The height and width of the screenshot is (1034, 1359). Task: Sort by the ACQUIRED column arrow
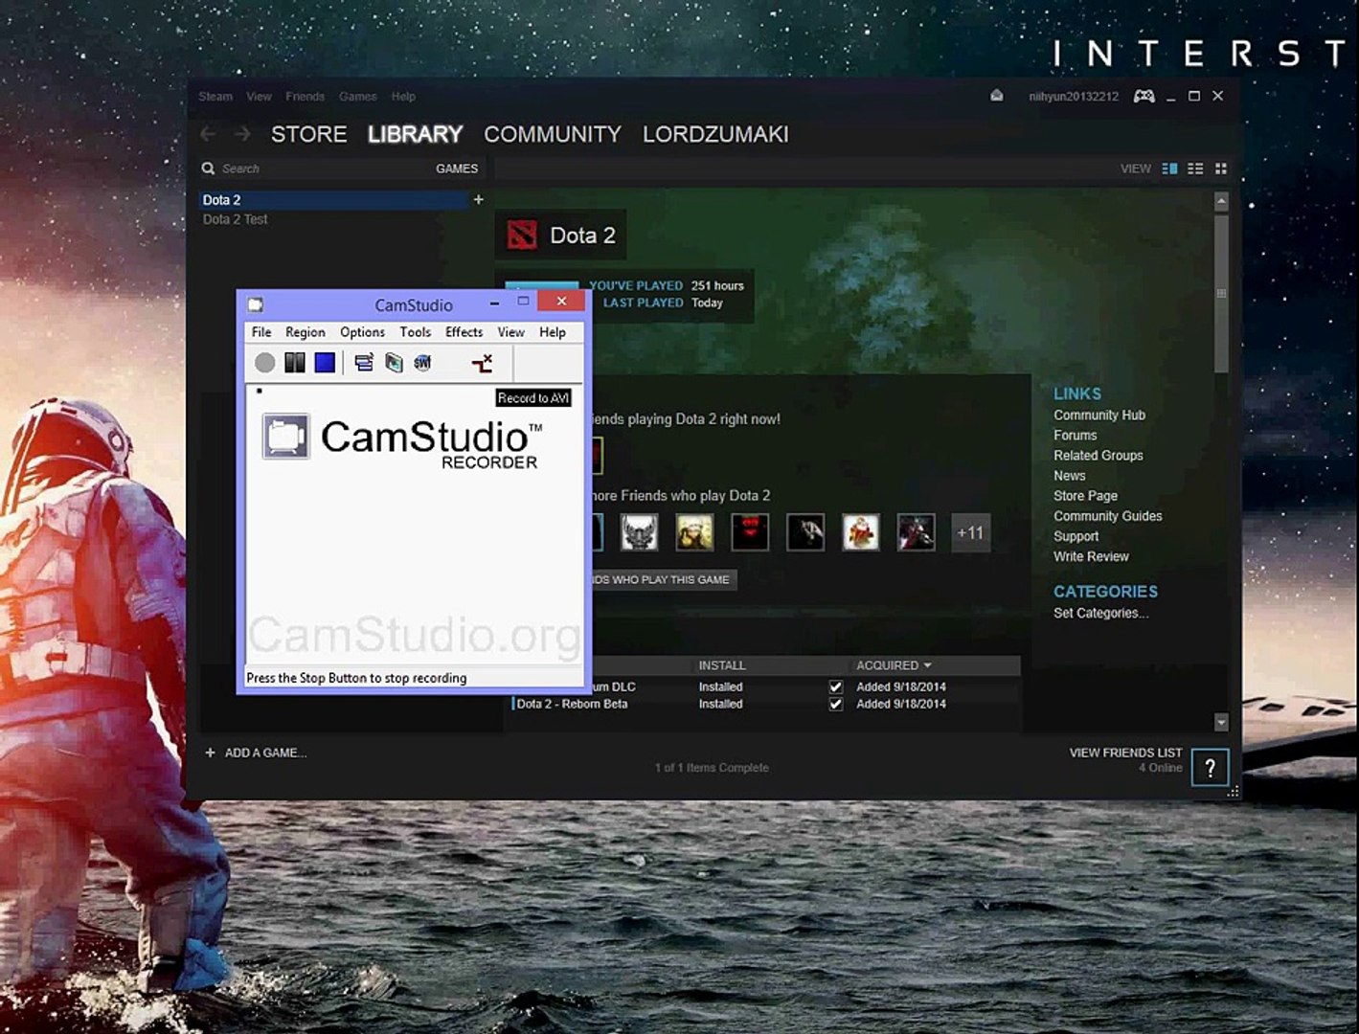[927, 665]
